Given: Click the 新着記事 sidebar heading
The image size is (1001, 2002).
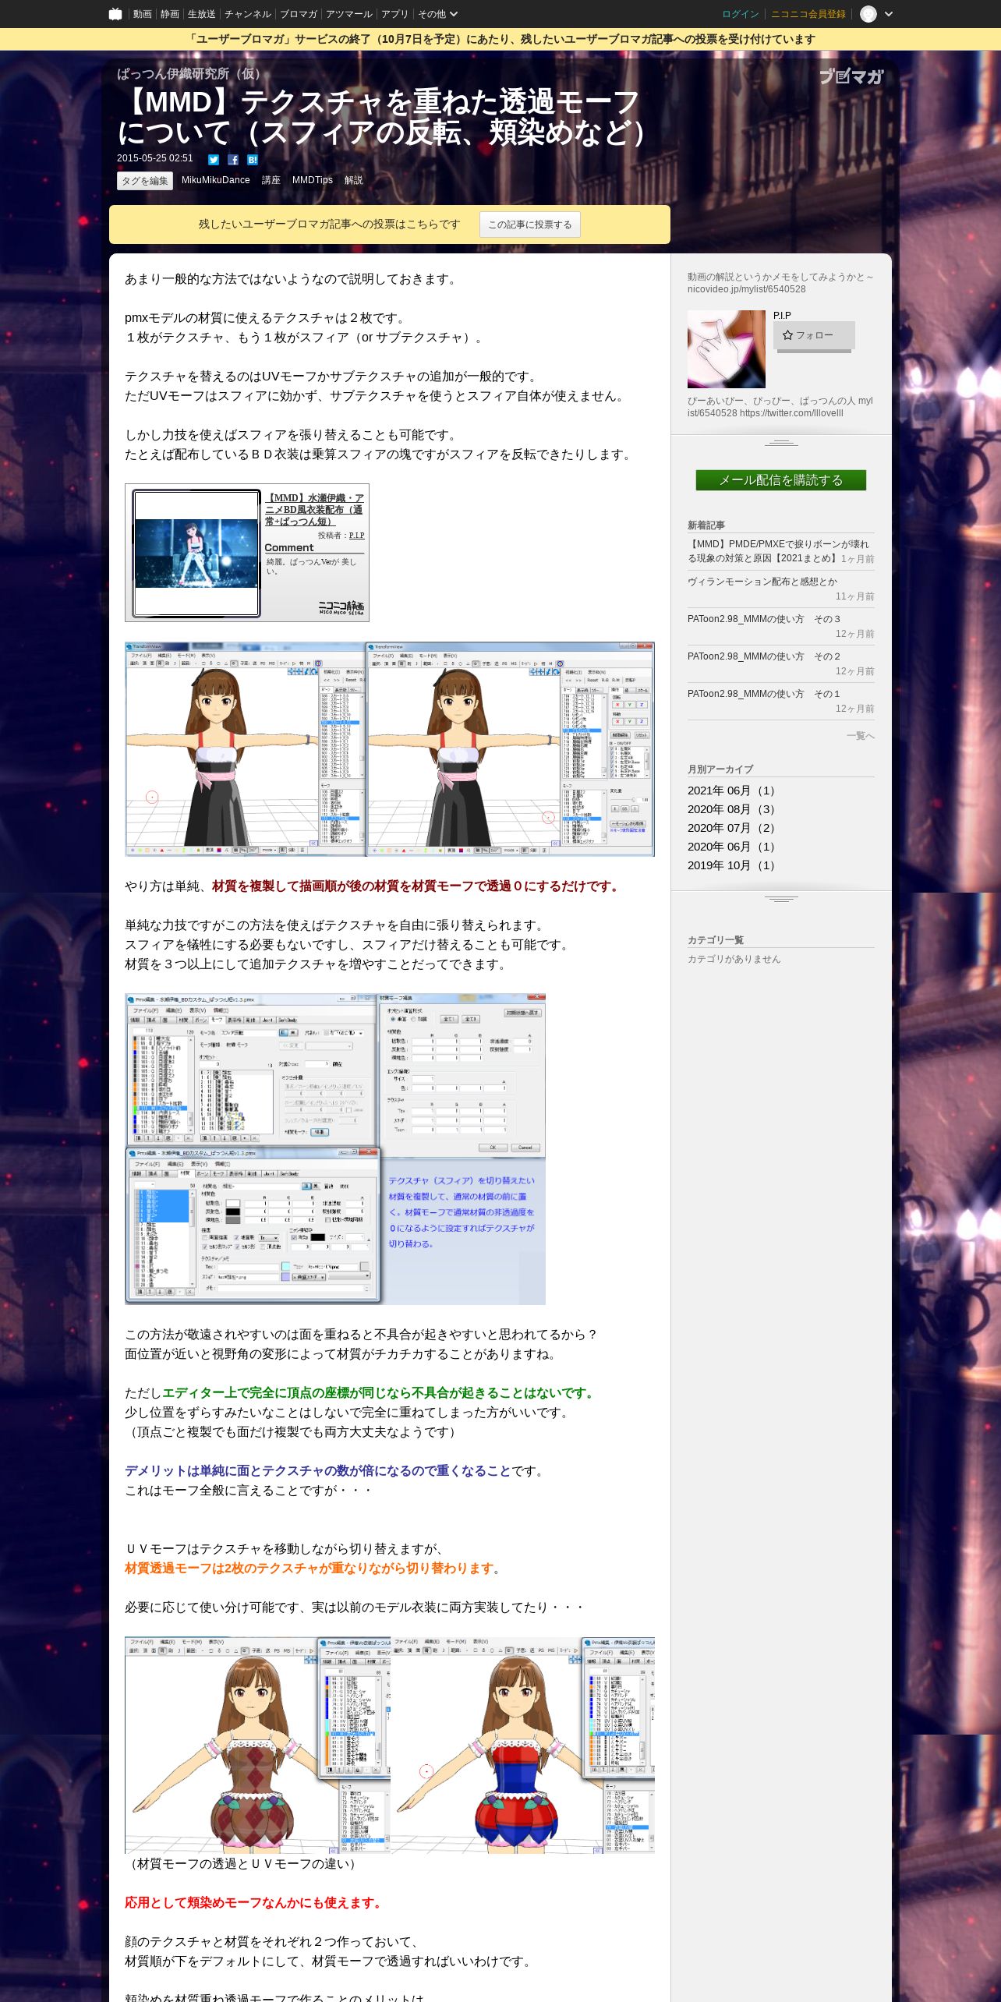Looking at the screenshot, I should tap(706, 525).
